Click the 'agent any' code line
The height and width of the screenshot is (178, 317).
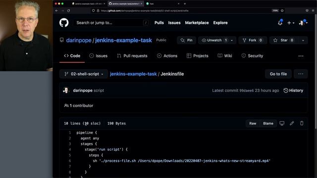tap(90, 138)
